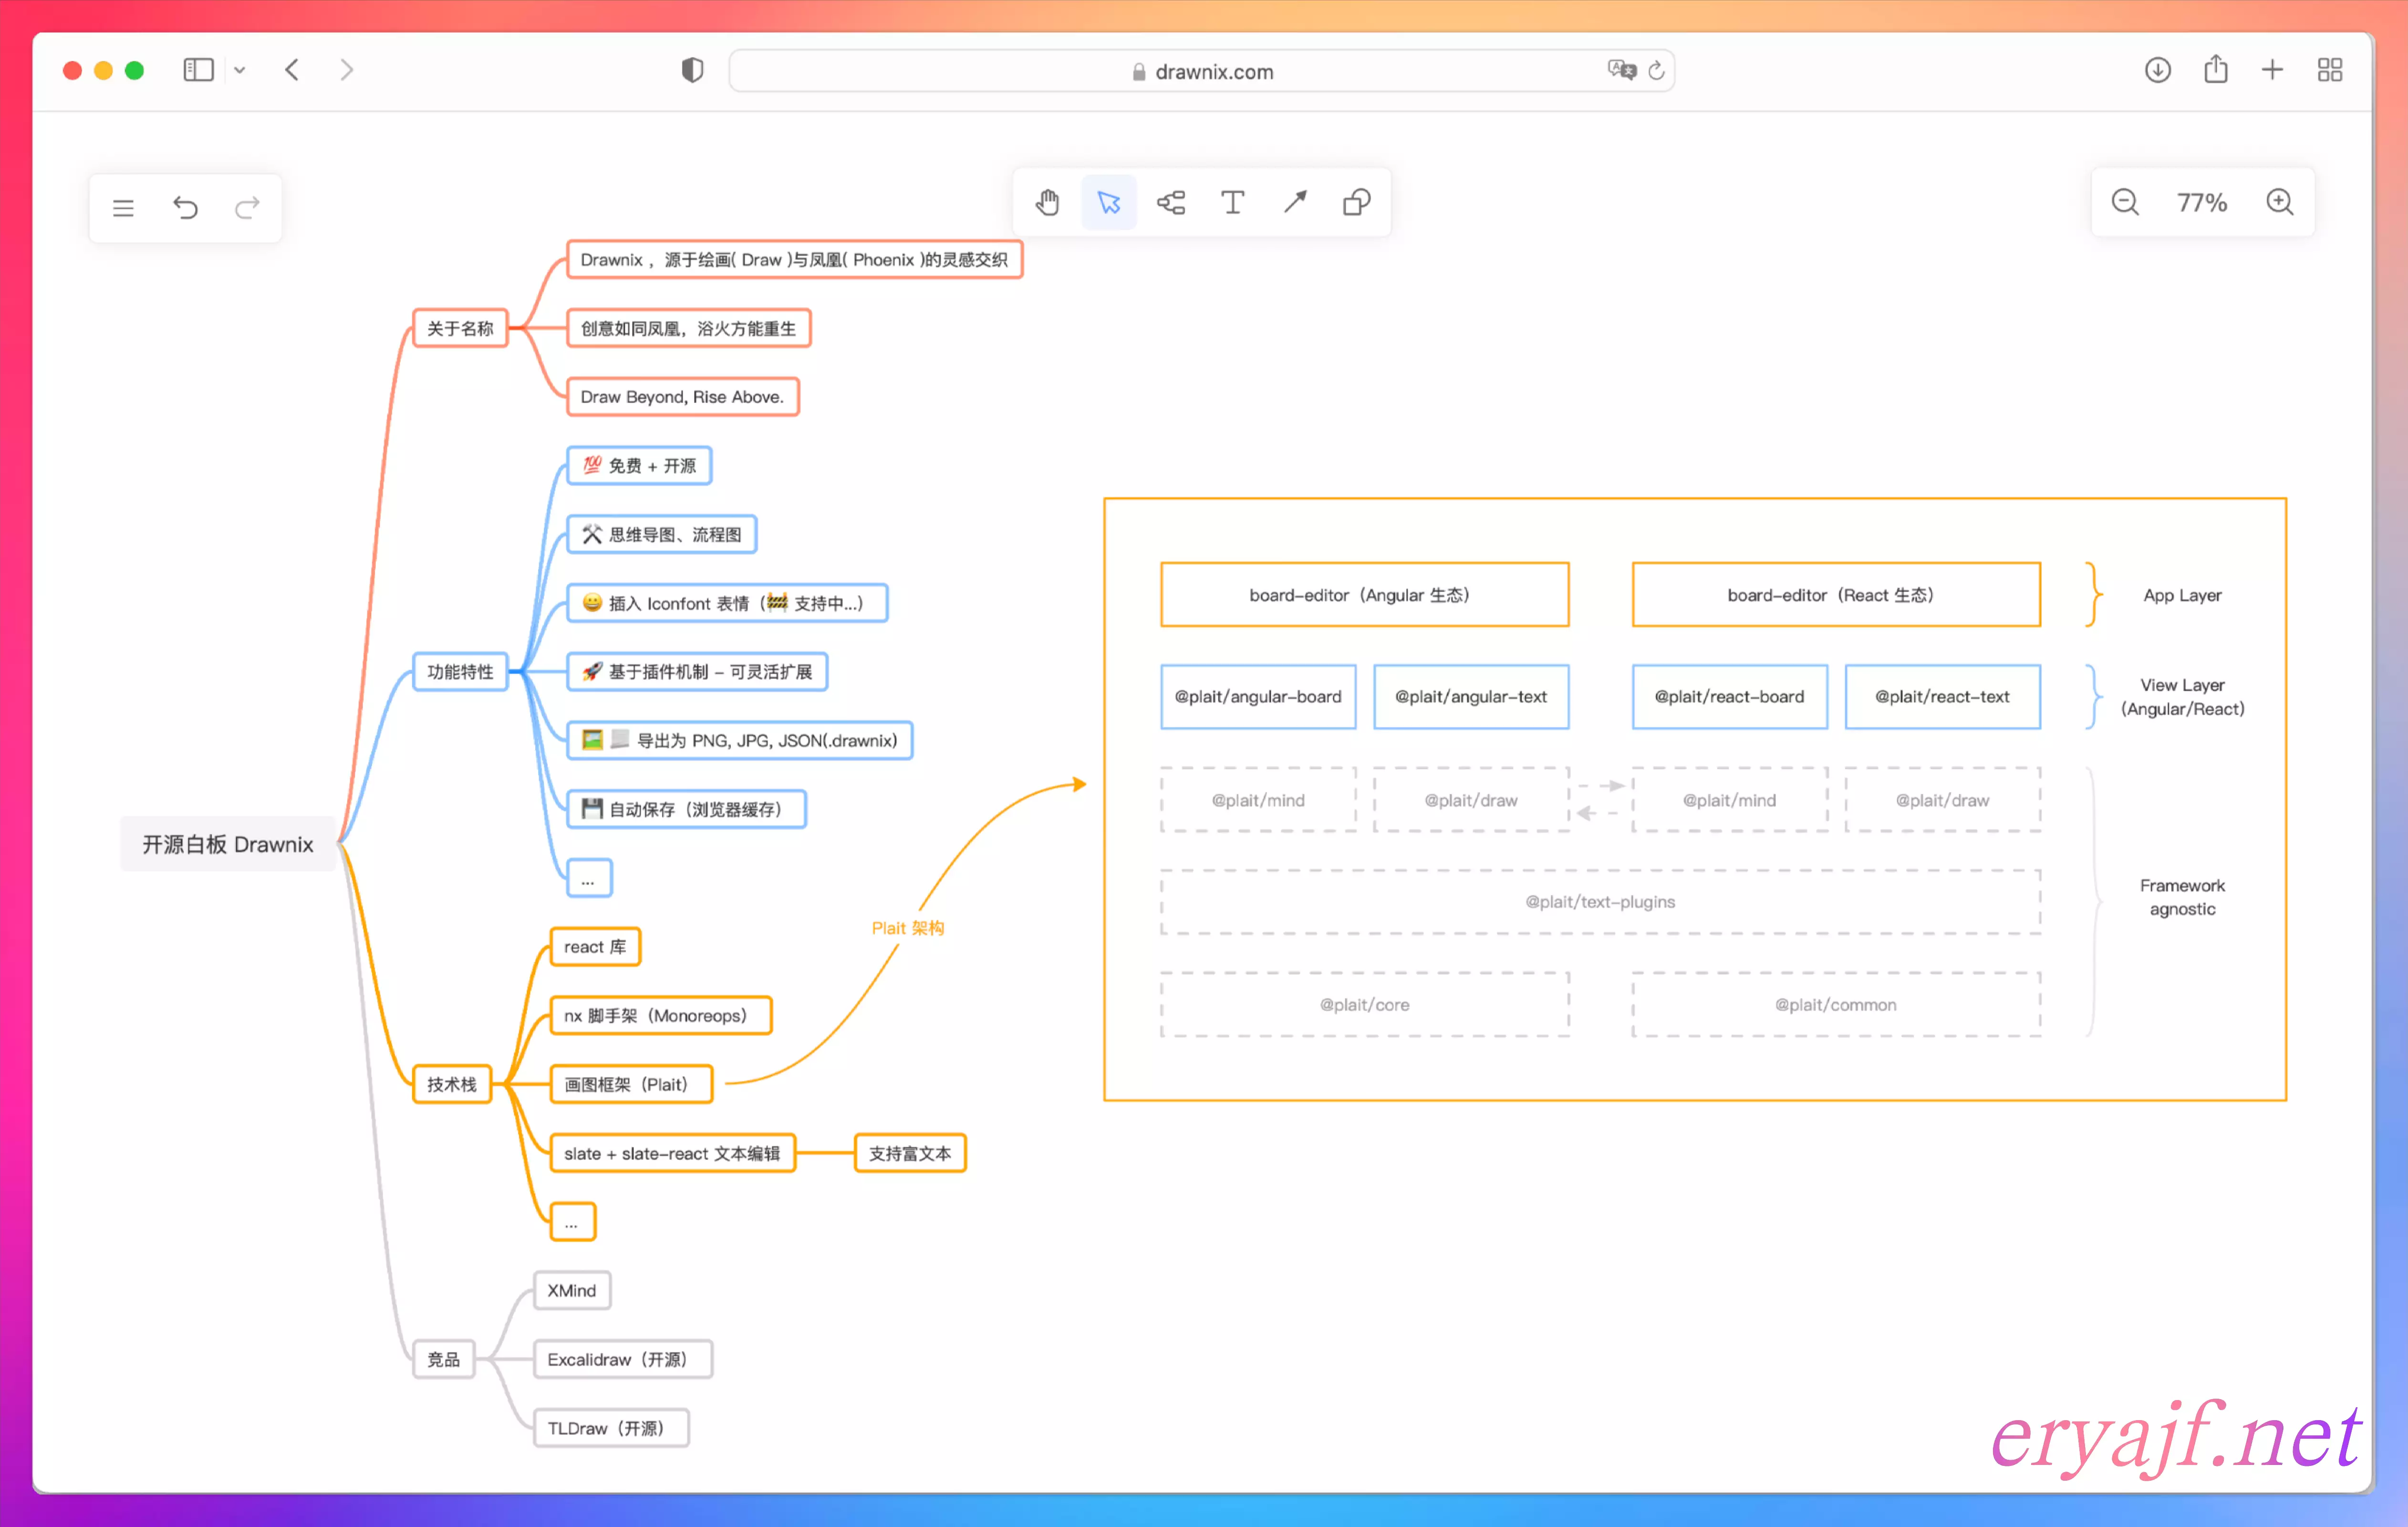Select the 免费 + 开源 node

[x=639, y=466]
